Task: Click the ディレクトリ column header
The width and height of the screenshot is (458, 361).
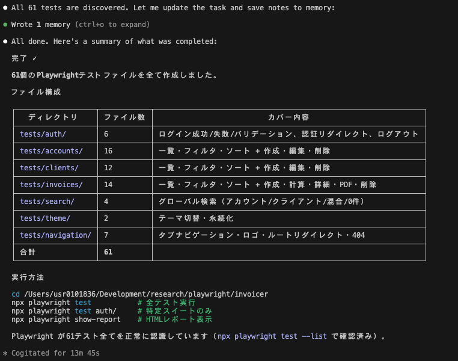Action: coord(53,117)
